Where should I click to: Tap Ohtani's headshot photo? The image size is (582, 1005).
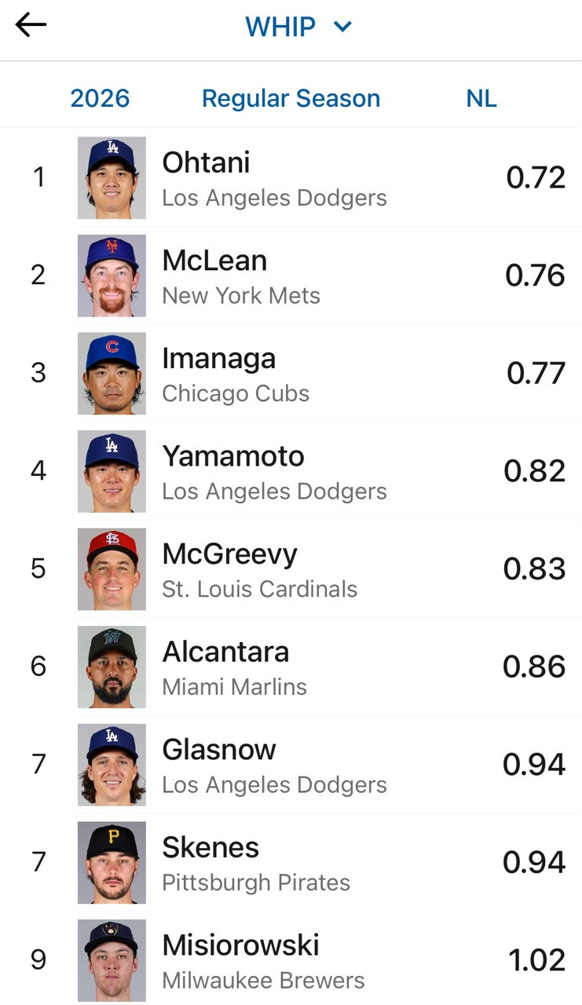112,177
